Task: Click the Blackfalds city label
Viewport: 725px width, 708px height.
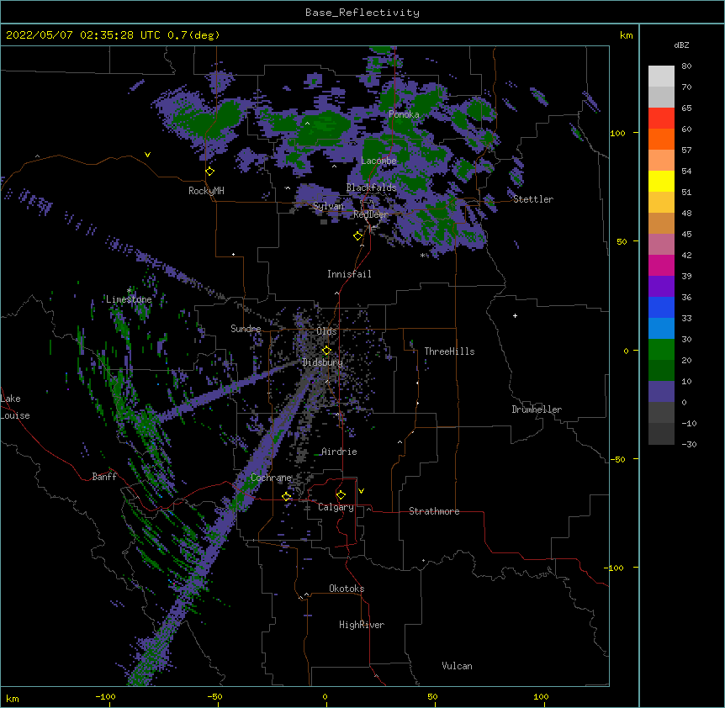Action: 371,188
